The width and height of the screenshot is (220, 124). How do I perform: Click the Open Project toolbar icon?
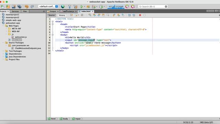14,7
